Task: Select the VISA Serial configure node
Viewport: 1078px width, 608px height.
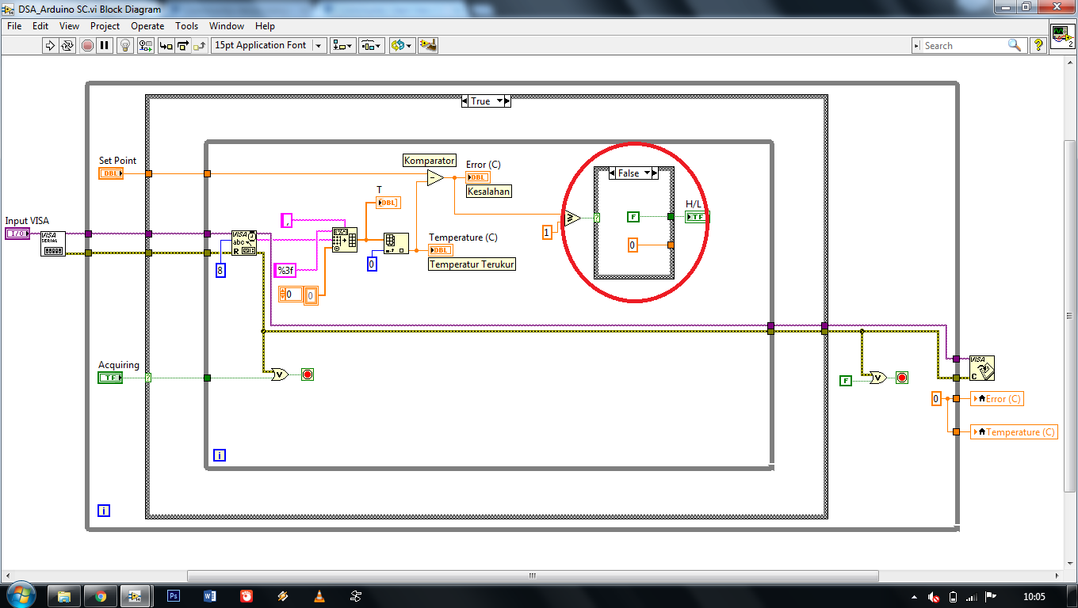Action: [53, 244]
